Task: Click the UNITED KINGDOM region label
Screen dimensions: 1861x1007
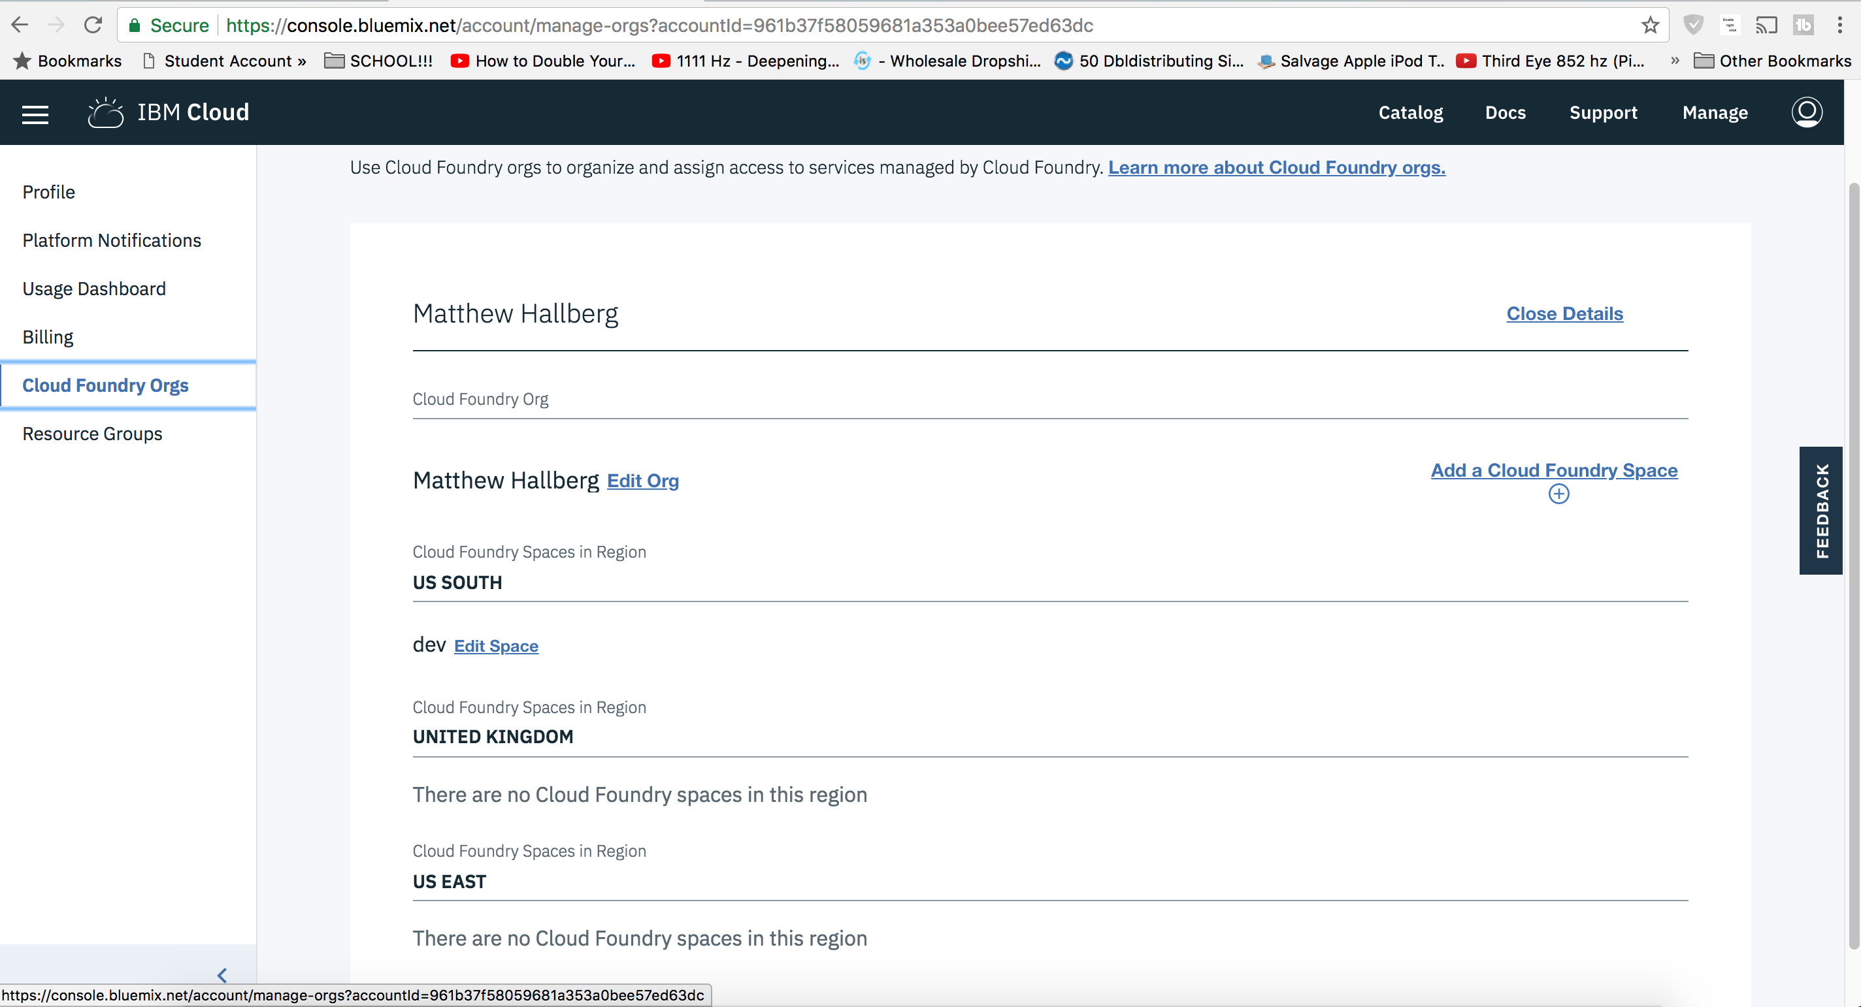Action: tap(493, 737)
